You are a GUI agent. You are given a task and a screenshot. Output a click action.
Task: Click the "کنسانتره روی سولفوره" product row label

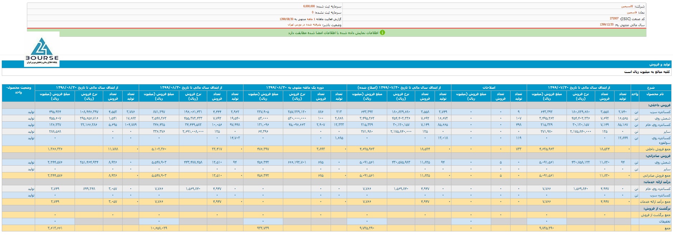(x=662, y=140)
